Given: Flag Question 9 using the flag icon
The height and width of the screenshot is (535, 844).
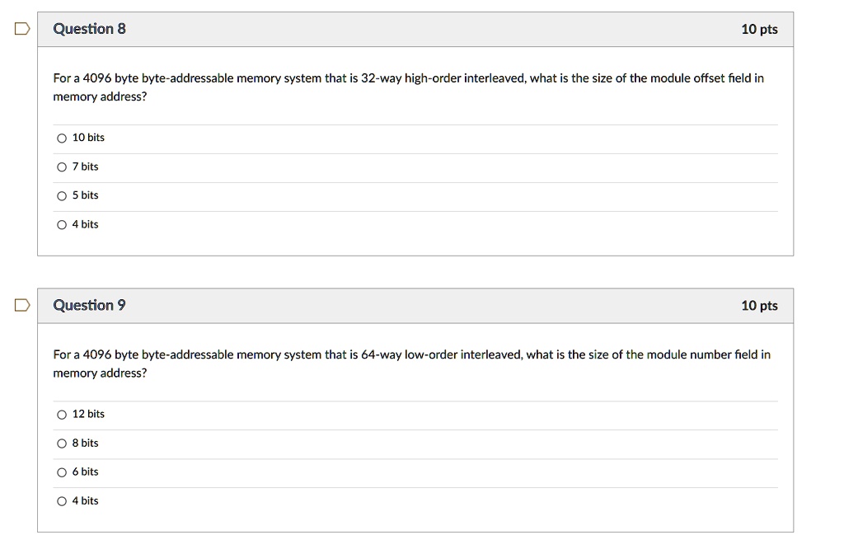Looking at the screenshot, I should click(x=22, y=305).
